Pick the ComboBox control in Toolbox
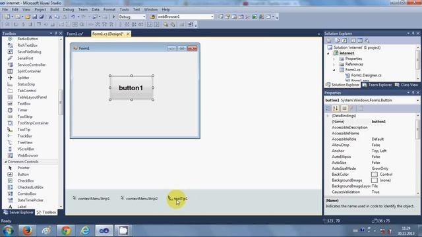 26,194
